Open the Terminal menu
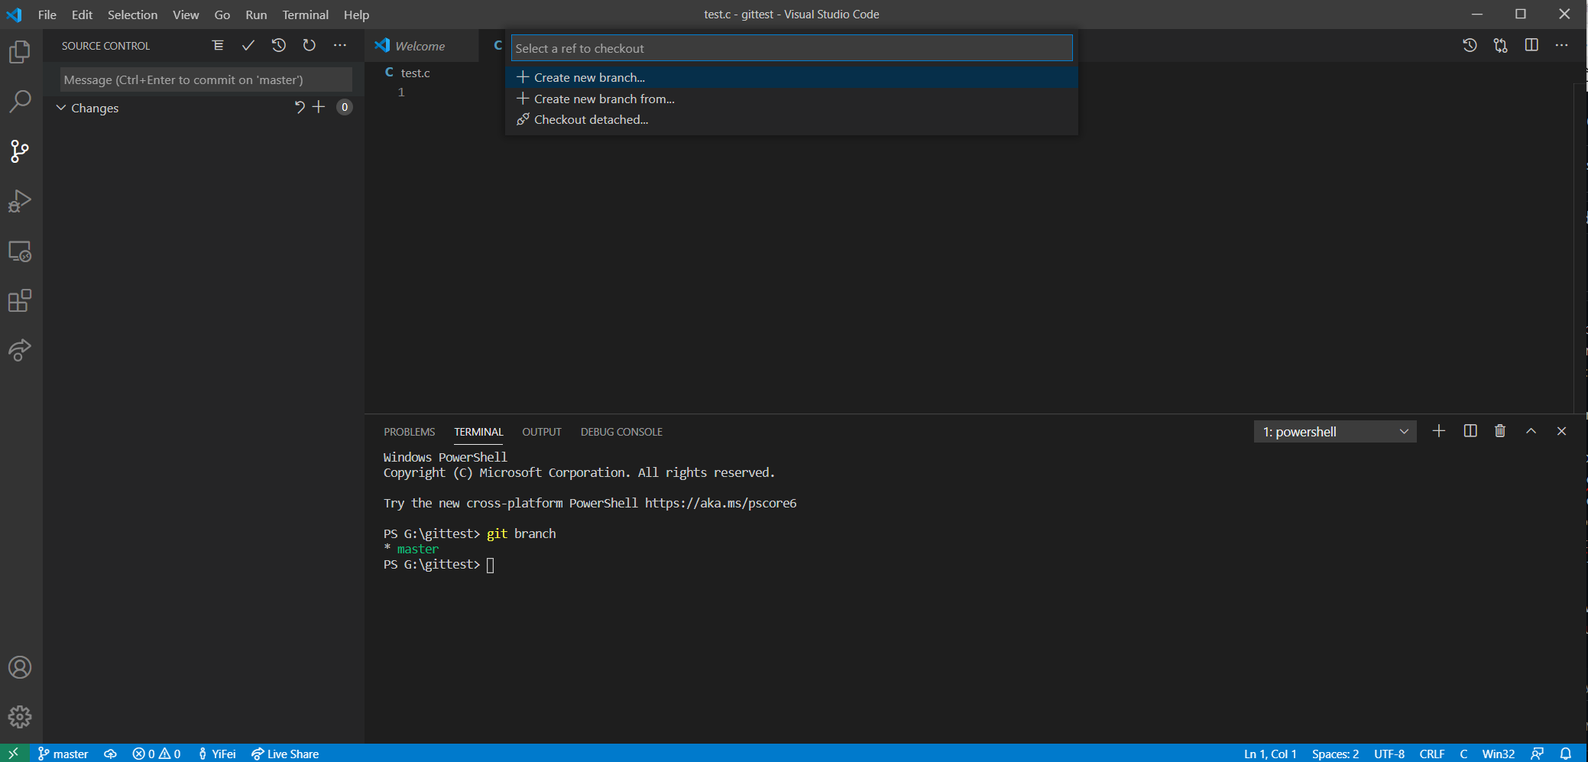 (305, 15)
